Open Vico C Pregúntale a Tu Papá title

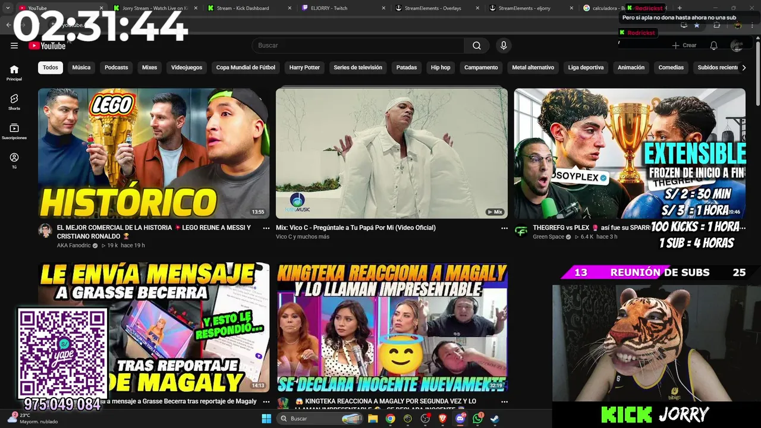point(356,228)
